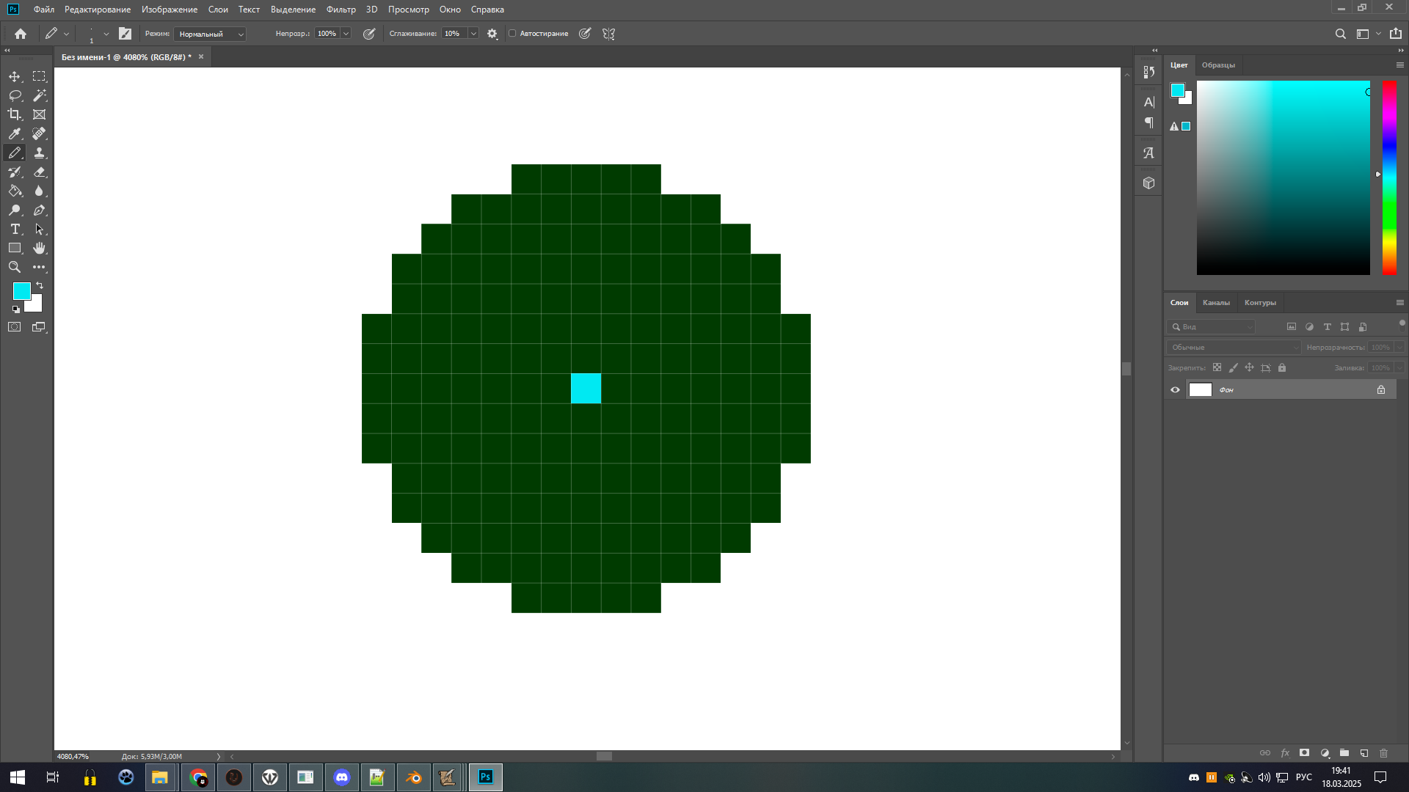Select the Paint Bucket tool

(x=15, y=191)
